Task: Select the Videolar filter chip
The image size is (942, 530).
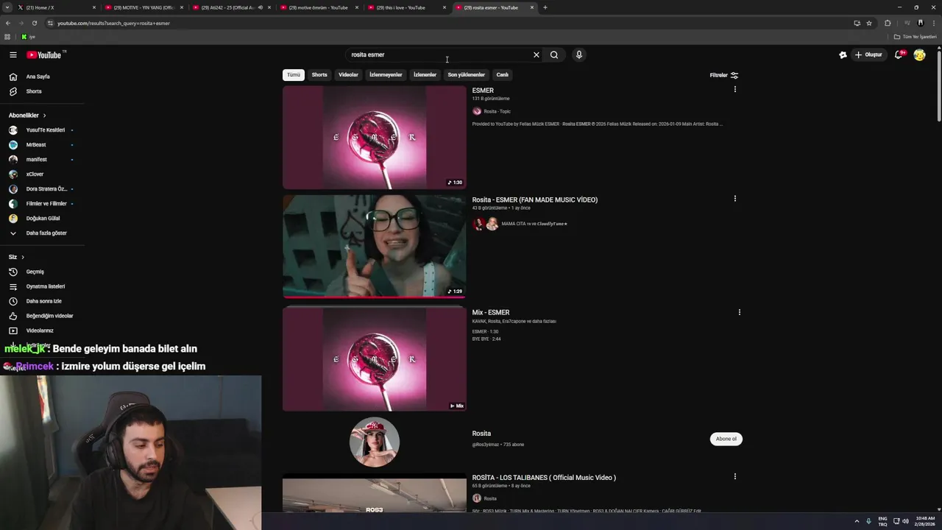Action: tap(348, 75)
